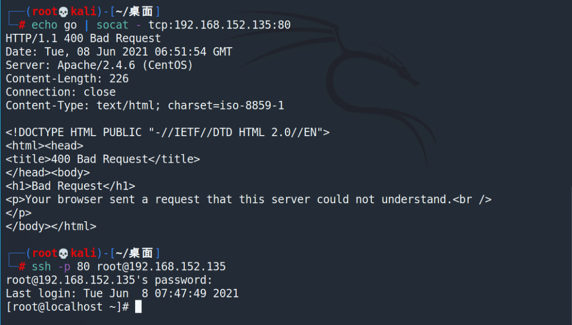Click the "Connection: close" line
This screenshot has height=325, width=572.
(60, 92)
